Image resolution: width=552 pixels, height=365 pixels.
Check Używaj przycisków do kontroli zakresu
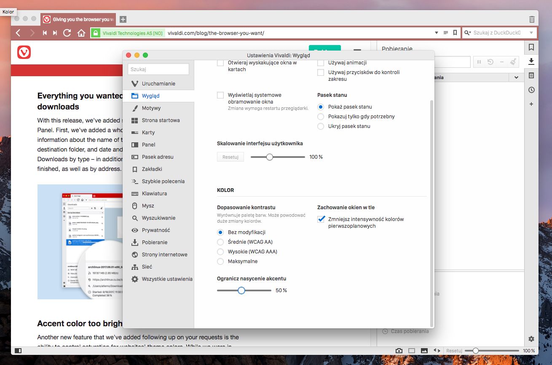point(321,72)
